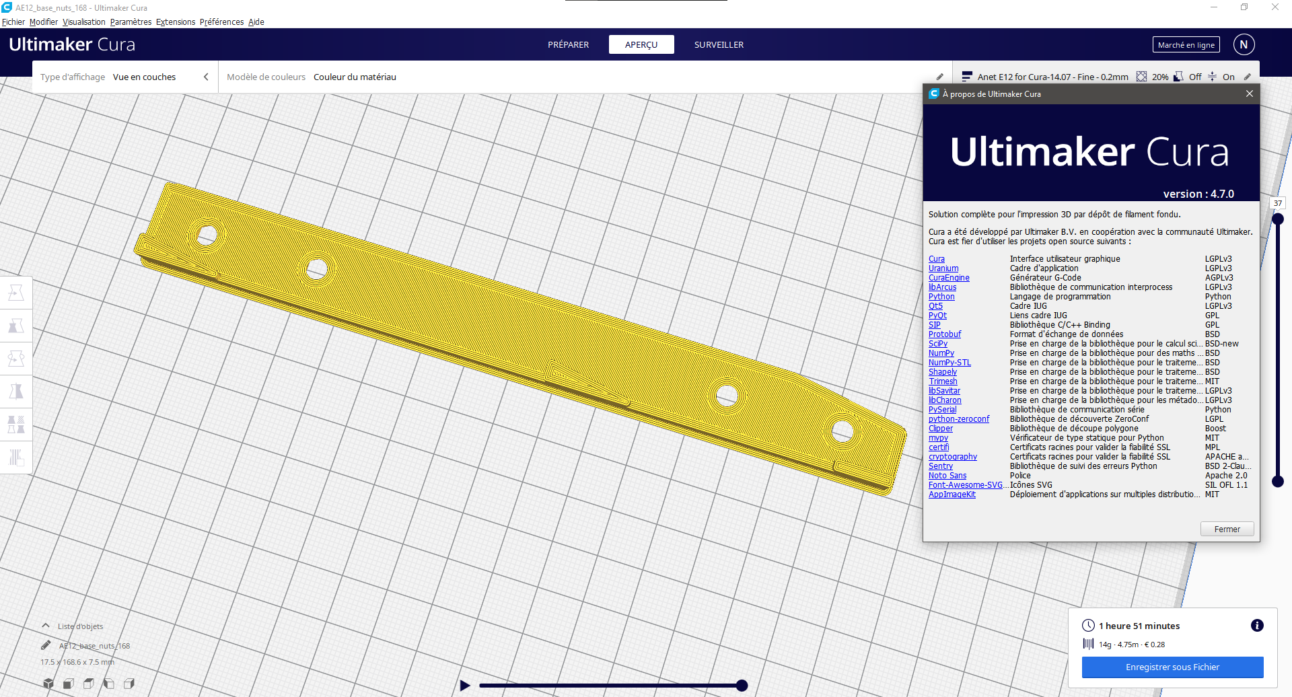Switch to front view cube icon
This screenshot has height=697, width=1292.
69,684
